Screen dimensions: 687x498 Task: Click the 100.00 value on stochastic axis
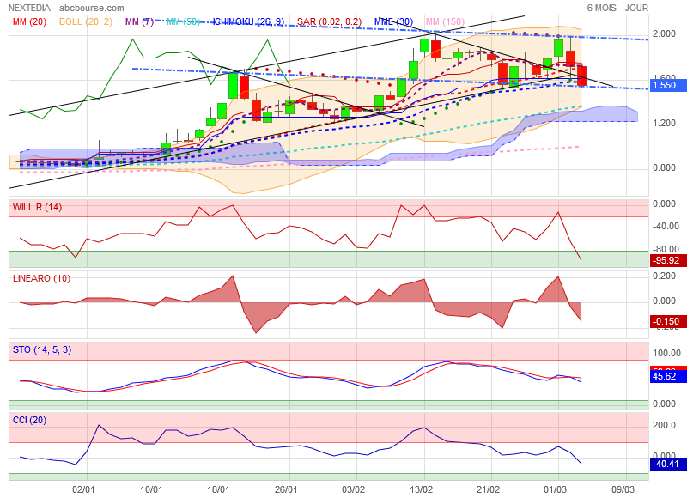click(x=666, y=353)
